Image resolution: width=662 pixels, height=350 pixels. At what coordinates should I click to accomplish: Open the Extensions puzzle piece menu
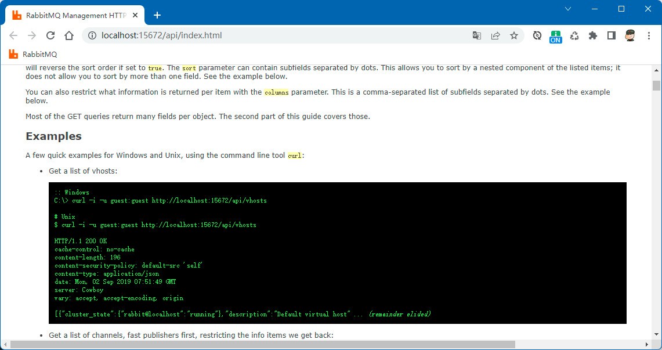click(593, 35)
